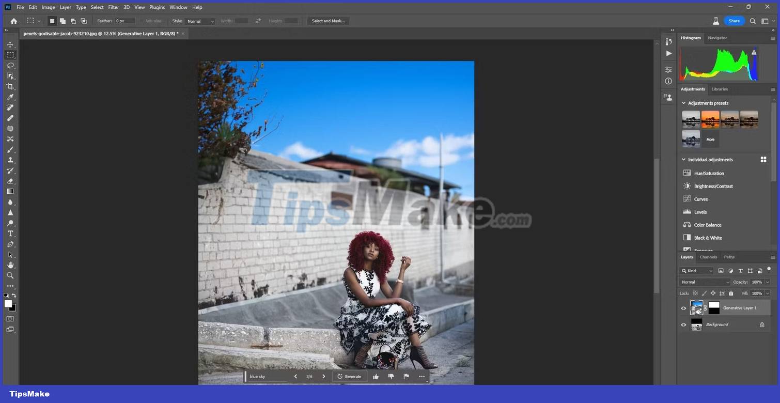Select the Move tool
Viewport: 780px width, 403px height.
[10, 45]
